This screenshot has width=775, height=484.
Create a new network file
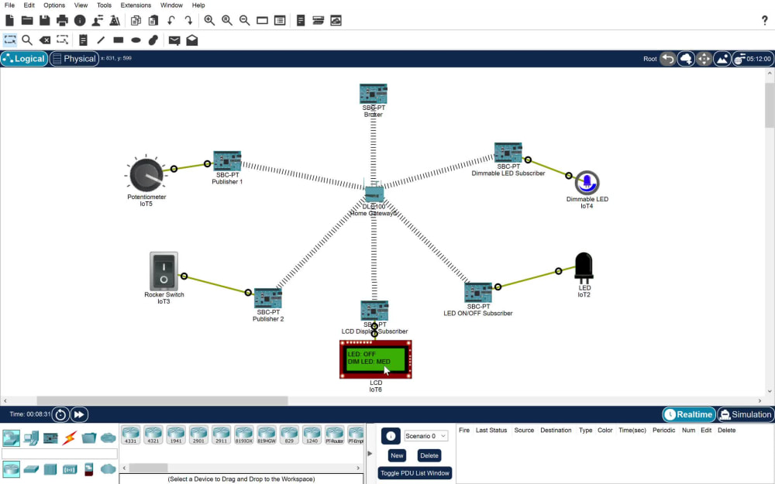click(9, 20)
